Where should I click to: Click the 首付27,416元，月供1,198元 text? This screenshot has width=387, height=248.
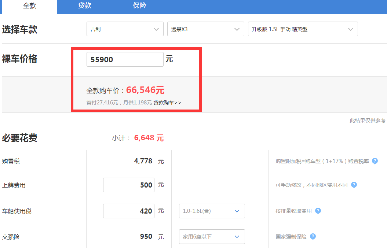click(x=119, y=103)
